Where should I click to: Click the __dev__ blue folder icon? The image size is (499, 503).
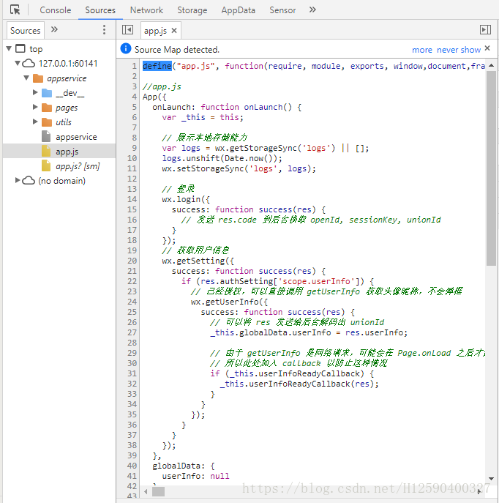point(47,93)
